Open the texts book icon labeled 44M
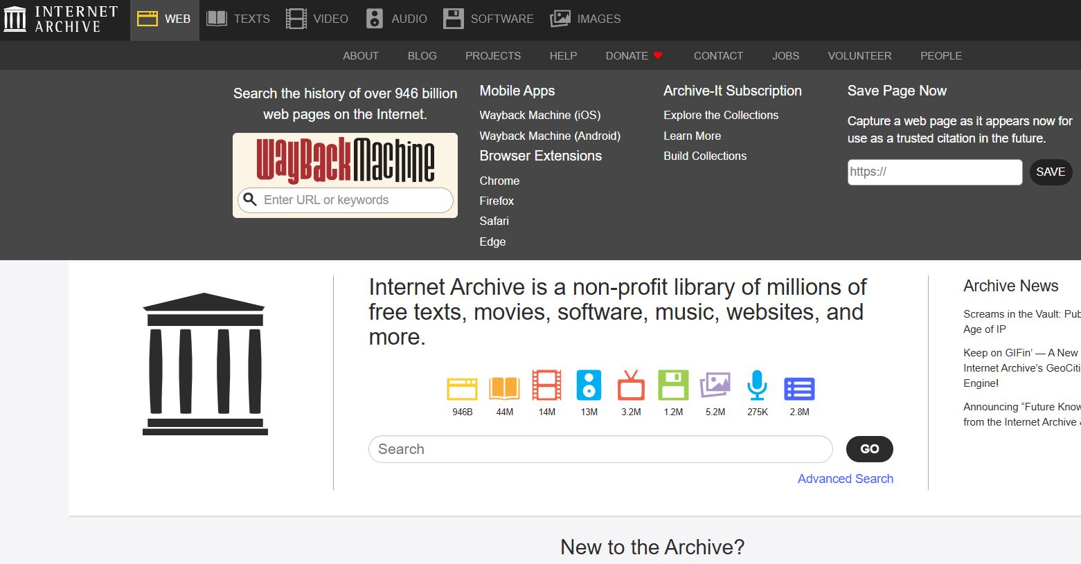Screen dimensions: 1081x564 tap(505, 389)
